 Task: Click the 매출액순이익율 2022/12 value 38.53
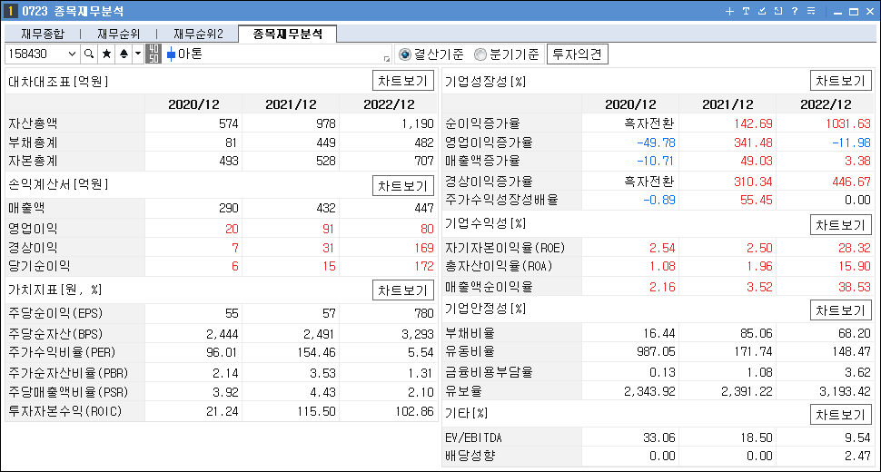point(854,287)
